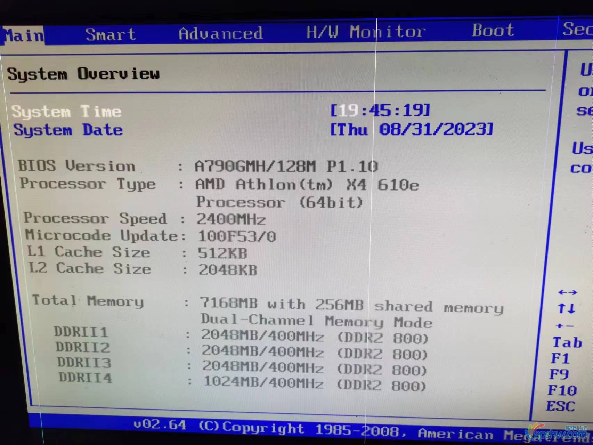Click the System Date value Thu 08/31/2023
Screen dimensions: 593x445
click(x=412, y=129)
